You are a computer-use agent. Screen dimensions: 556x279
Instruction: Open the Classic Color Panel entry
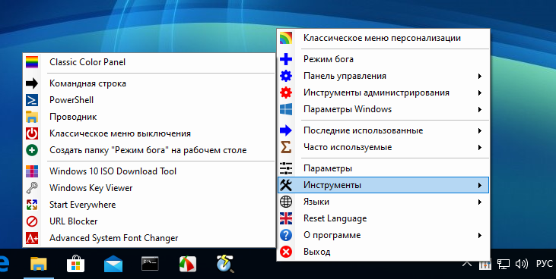tap(149, 62)
